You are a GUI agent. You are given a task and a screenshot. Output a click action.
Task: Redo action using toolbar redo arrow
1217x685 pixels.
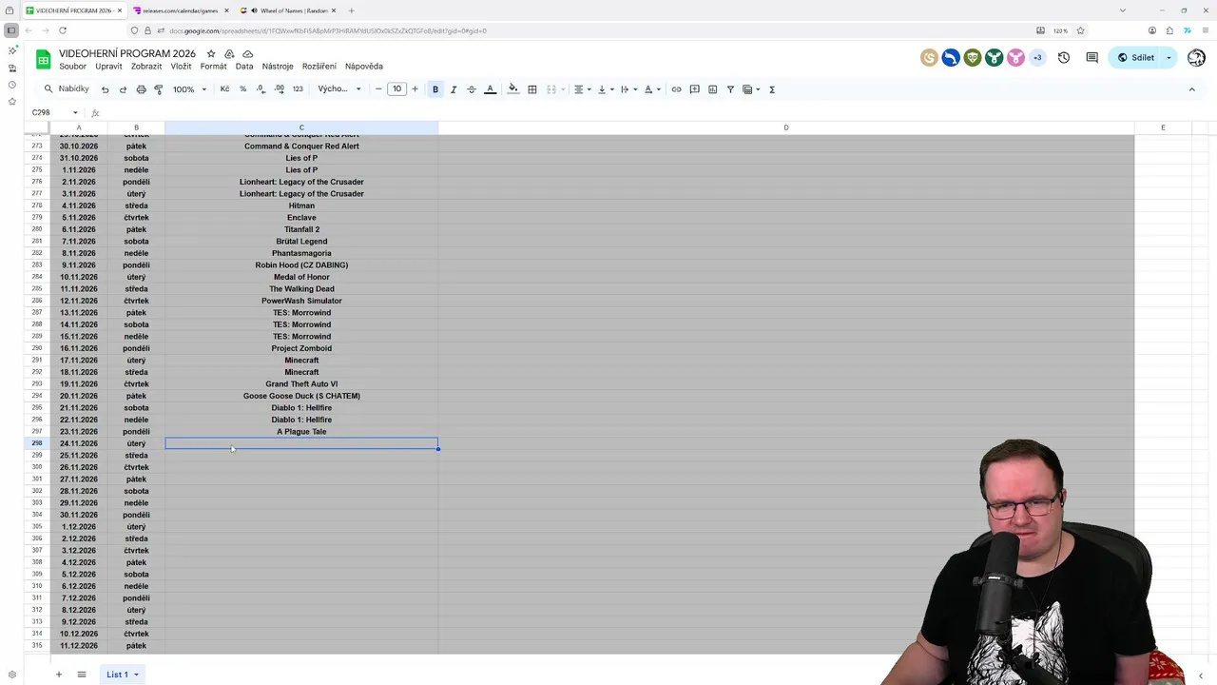(123, 89)
